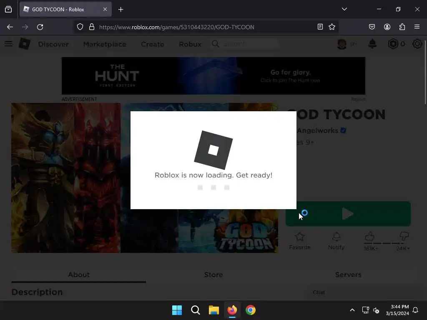Open Roblox hamburger side menu
The image size is (427, 320).
coord(8,44)
